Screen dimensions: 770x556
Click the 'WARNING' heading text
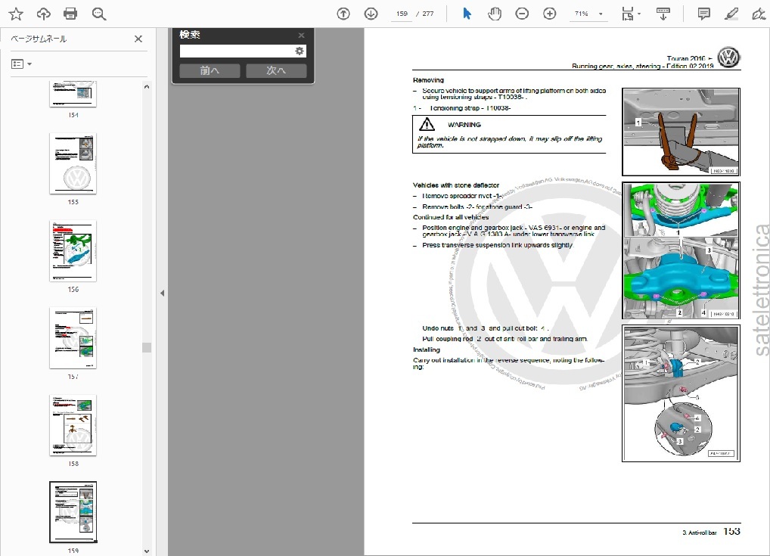(x=464, y=125)
